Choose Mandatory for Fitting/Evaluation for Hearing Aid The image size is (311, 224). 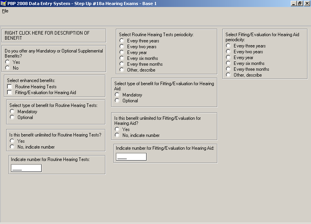tap(117, 94)
